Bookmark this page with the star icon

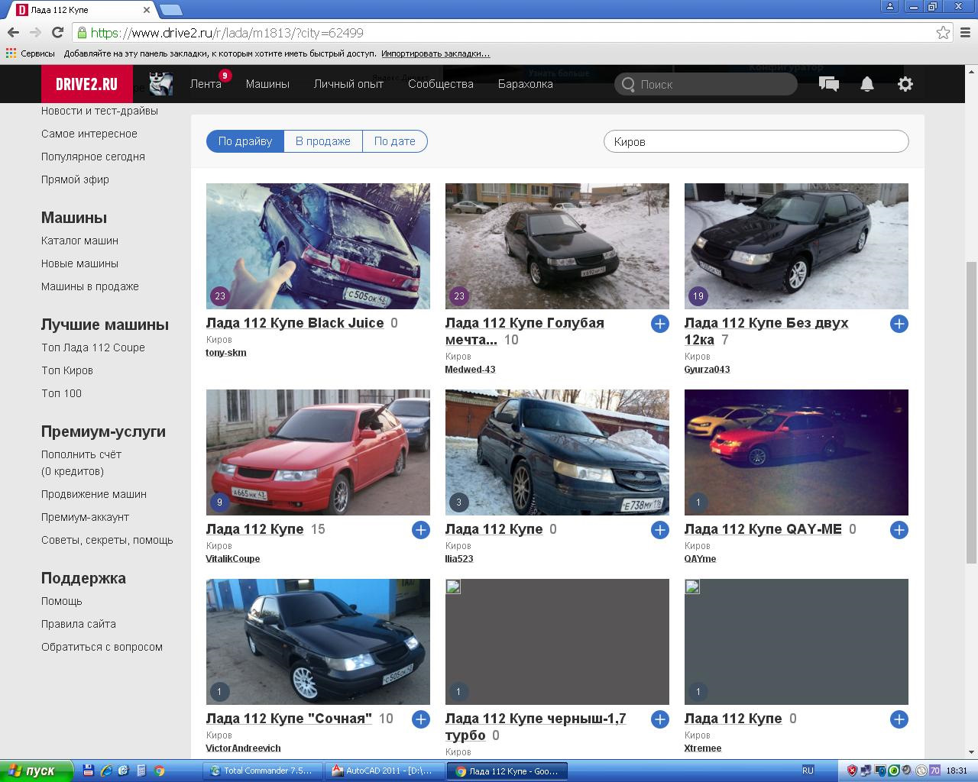point(944,33)
